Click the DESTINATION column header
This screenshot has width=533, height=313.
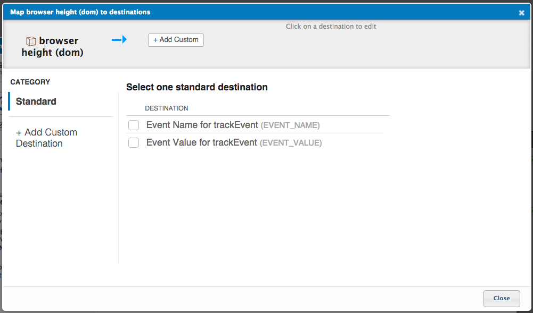(166, 108)
